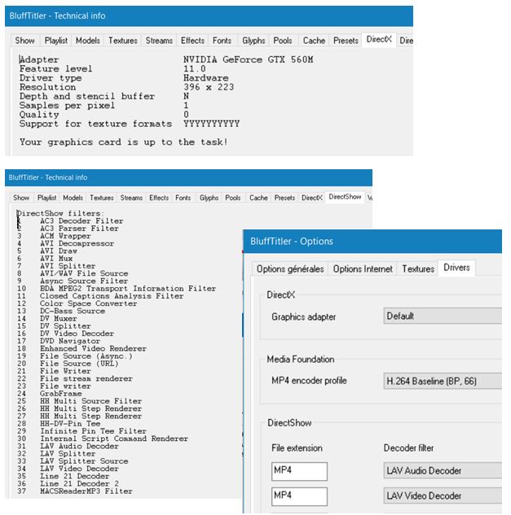Image resolution: width=511 pixels, height=515 pixels.
Task: Open the DirectX tab in top window
Action: pos(378,40)
